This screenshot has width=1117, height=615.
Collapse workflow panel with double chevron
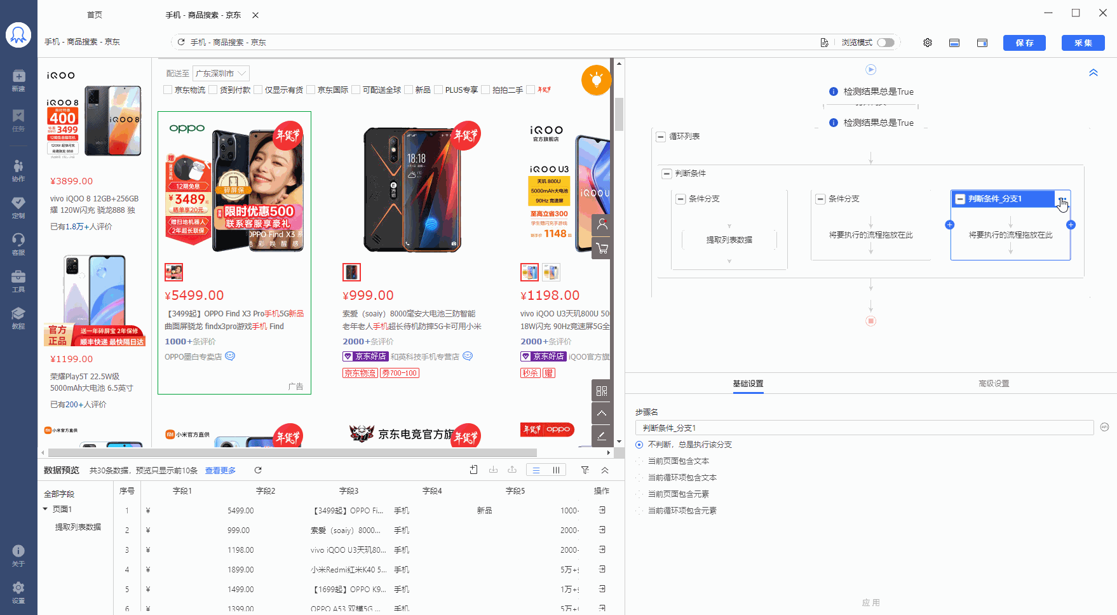[1093, 72]
